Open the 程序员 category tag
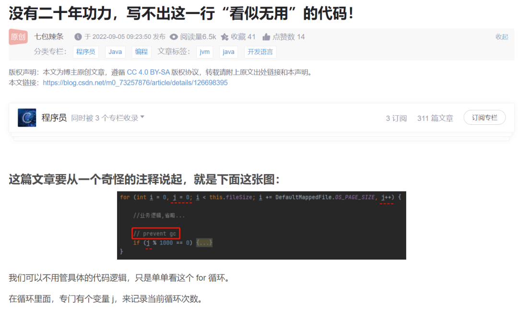 pos(85,52)
